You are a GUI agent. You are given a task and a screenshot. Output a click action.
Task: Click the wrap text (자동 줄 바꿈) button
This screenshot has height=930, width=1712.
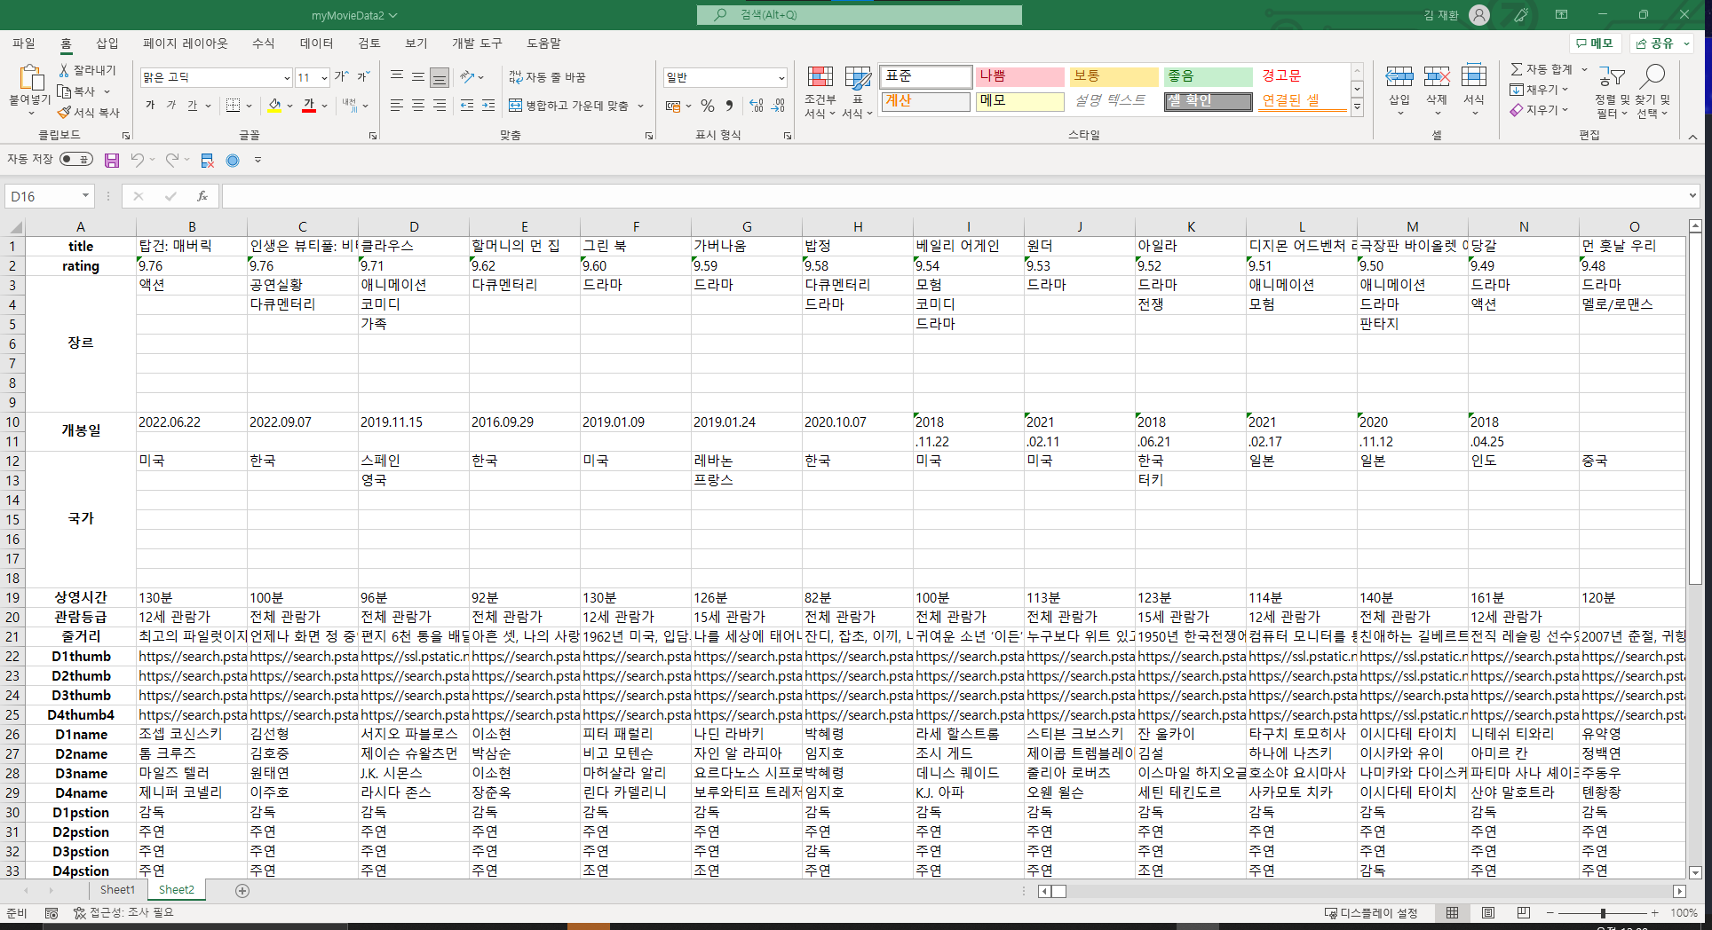pos(547,77)
